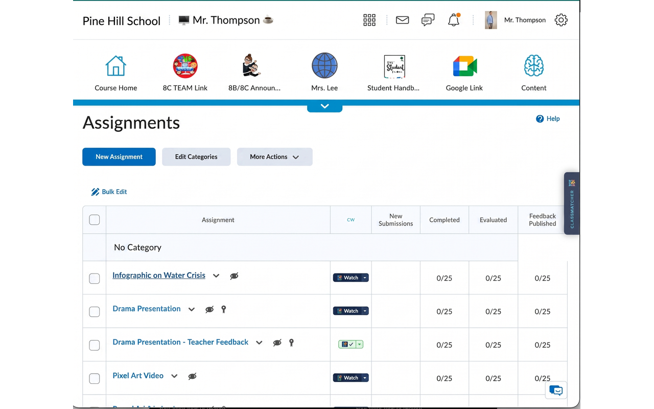Image resolution: width=654 pixels, height=409 pixels.
Task: Click pin icon on Drama Presentation - Teacher Feedback
Action: coord(291,343)
